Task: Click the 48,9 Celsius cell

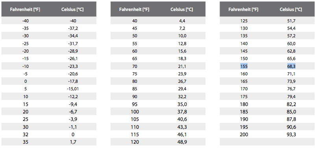Action: (182, 142)
